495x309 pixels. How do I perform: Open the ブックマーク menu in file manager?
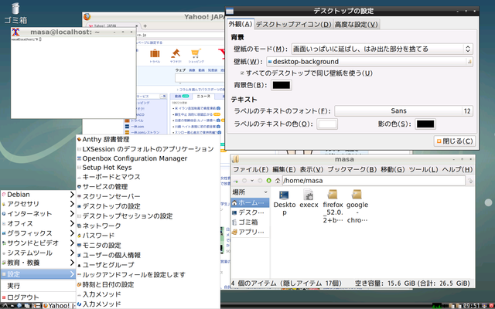pyautogui.click(x=352, y=170)
